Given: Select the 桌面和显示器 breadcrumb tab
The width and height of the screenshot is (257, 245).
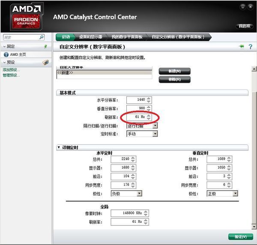Looking at the screenshot, I should (x=91, y=37).
